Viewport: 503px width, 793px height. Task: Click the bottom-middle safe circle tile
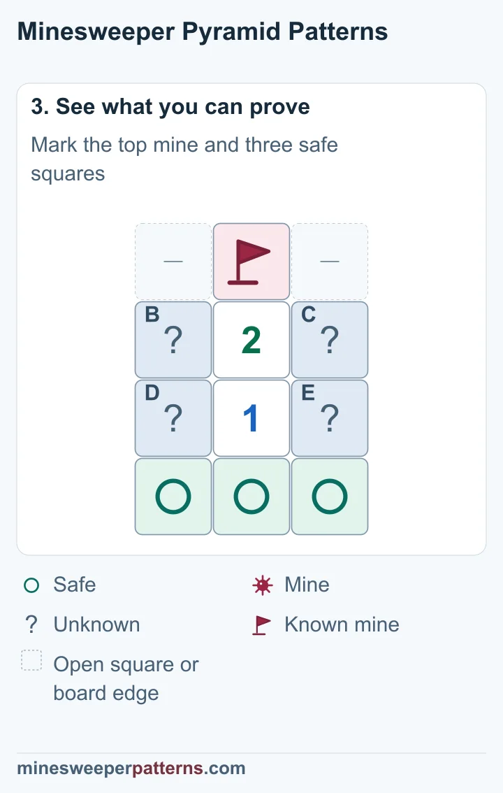pyautogui.click(x=251, y=496)
